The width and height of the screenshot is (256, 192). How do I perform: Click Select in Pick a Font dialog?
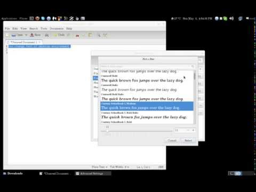tap(188, 140)
